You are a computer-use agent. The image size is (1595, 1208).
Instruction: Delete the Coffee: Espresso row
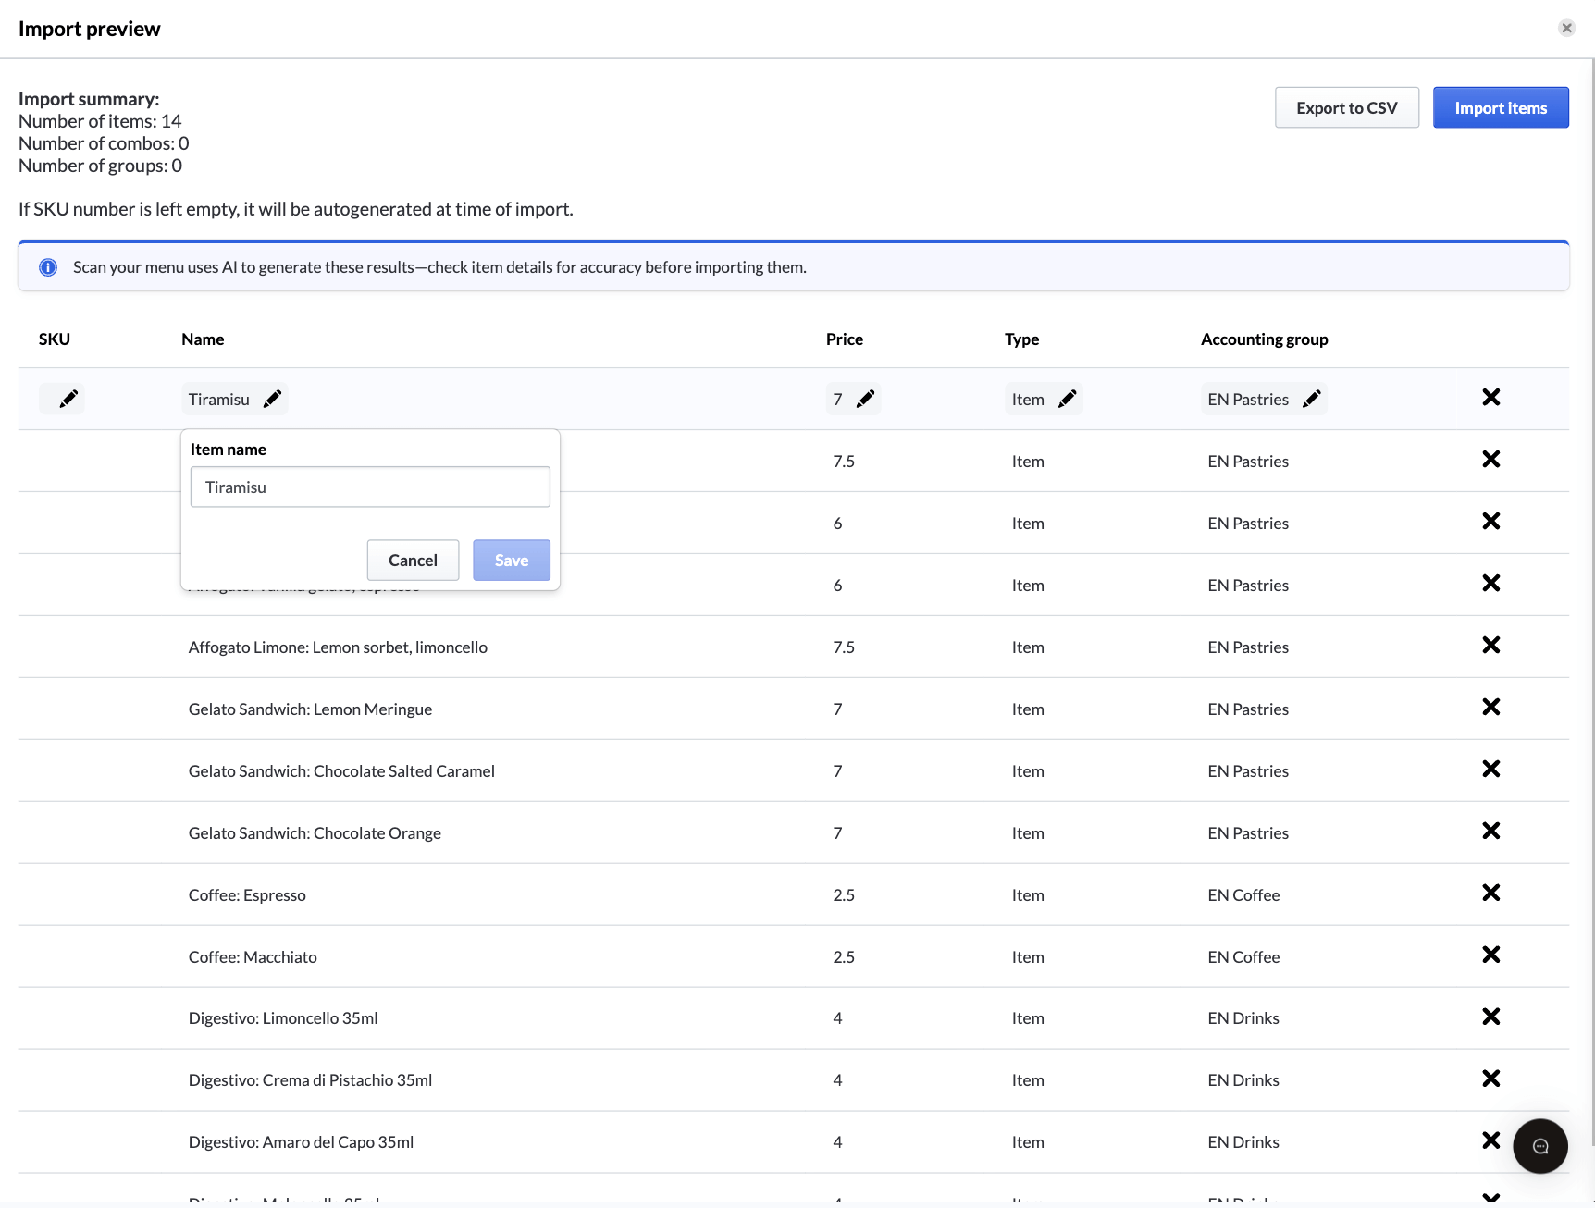[1490, 894]
